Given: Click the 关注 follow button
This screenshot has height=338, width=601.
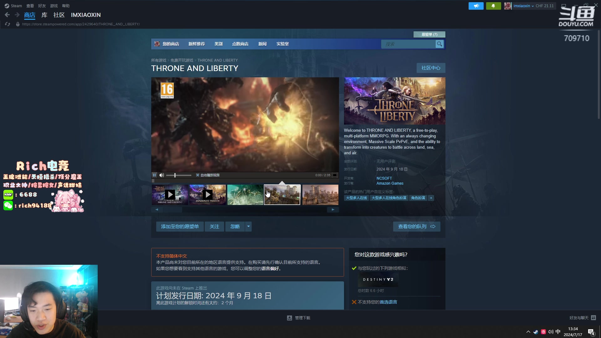Looking at the screenshot, I should pyautogui.click(x=214, y=227).
